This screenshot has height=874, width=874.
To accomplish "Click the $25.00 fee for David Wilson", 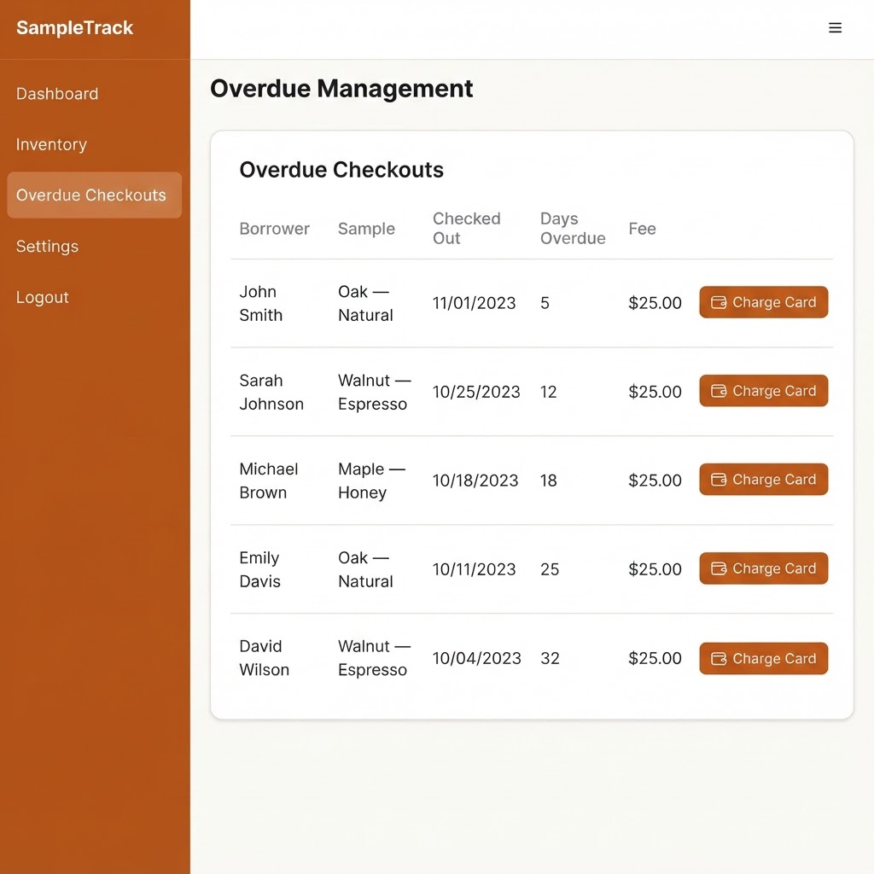I will (x=655, y=658).
